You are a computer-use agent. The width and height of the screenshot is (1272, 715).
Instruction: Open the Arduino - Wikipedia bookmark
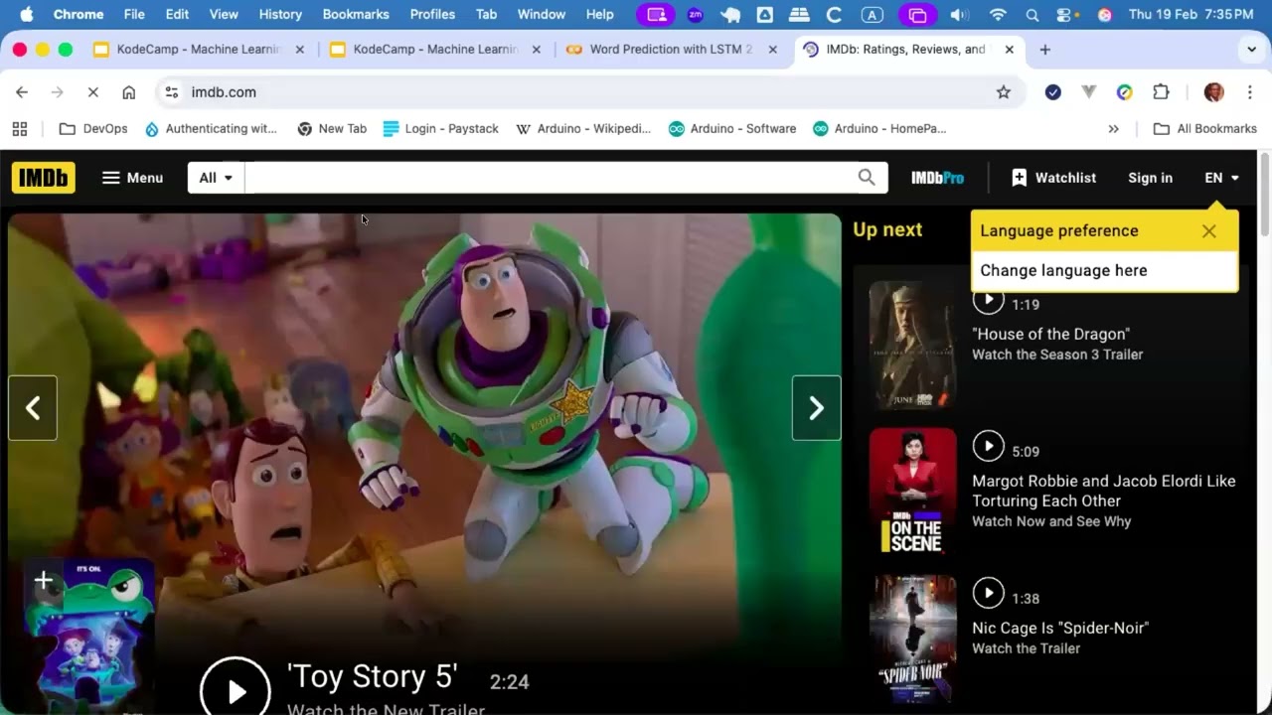click(x=583, y=129)
